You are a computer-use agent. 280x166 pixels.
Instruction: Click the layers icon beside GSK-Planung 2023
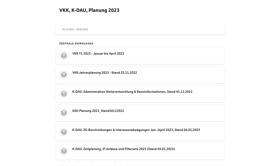click(x=64, y=113)
